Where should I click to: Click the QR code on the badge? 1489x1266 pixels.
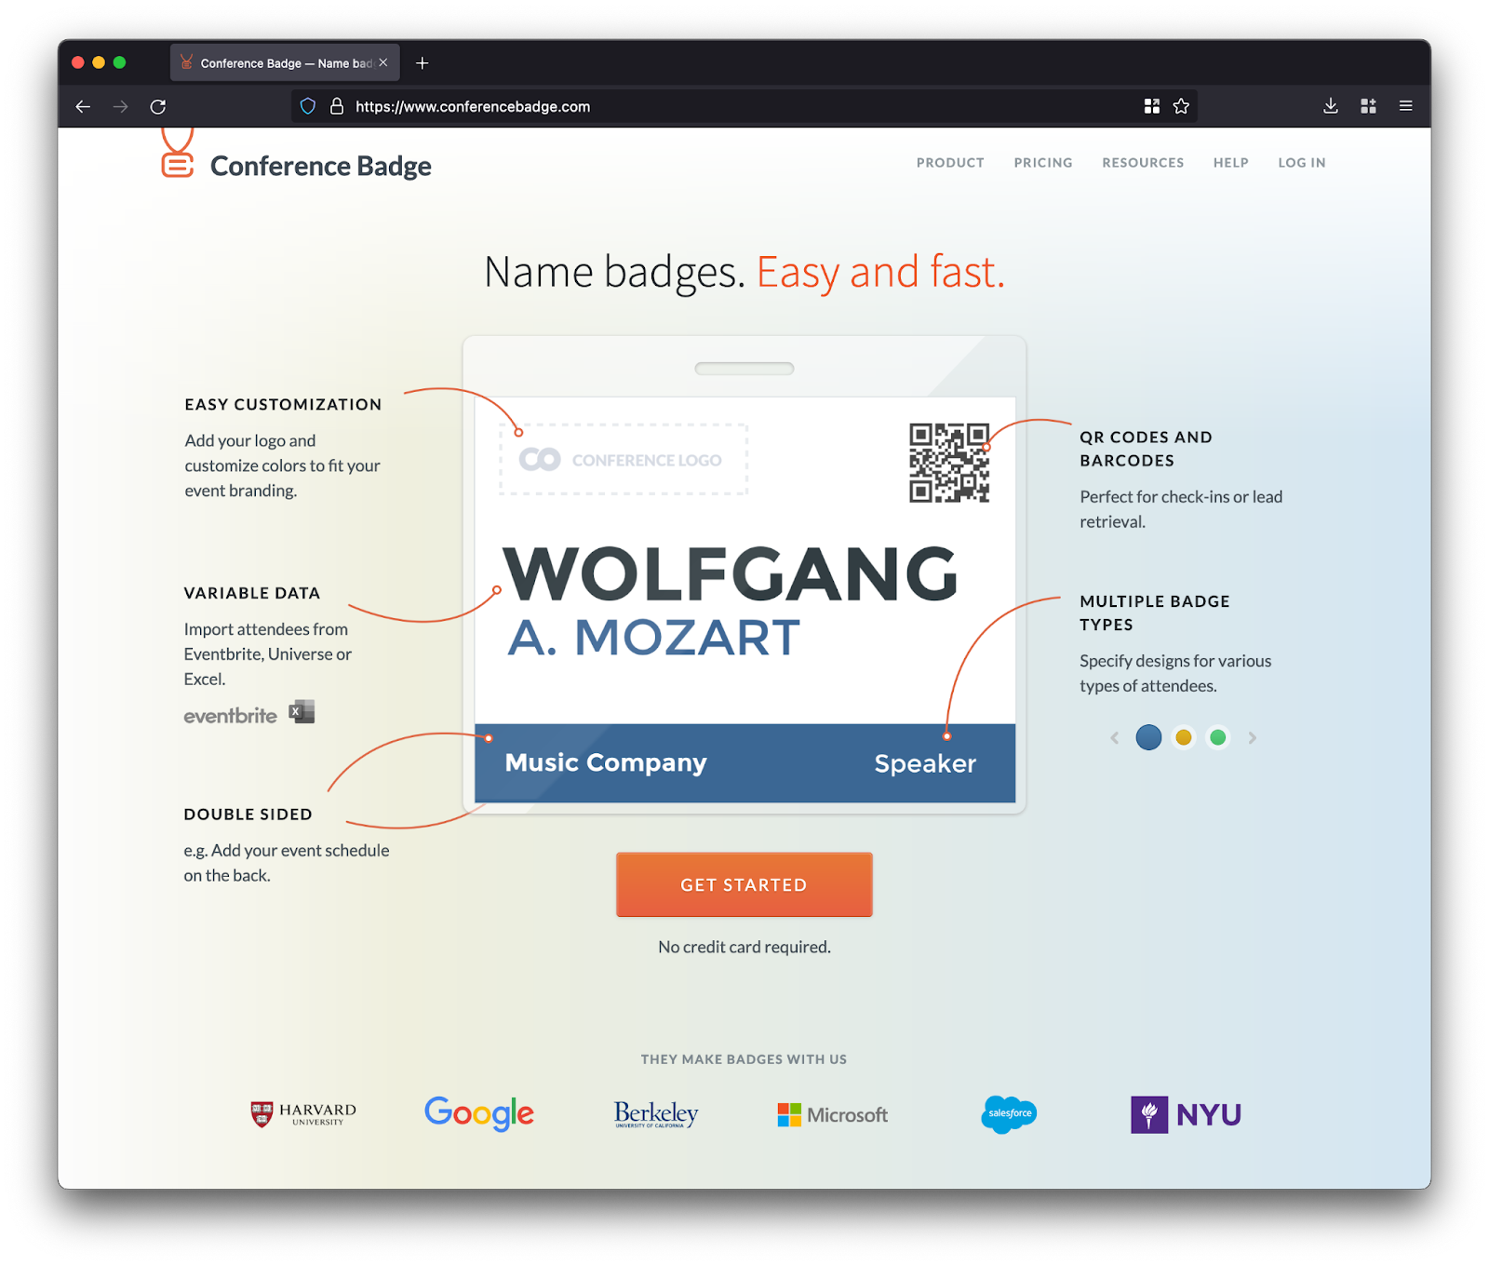coord(949,463)
